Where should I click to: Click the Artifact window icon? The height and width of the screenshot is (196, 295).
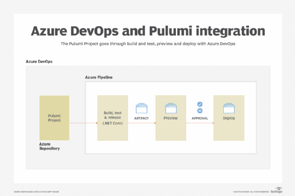141,108
